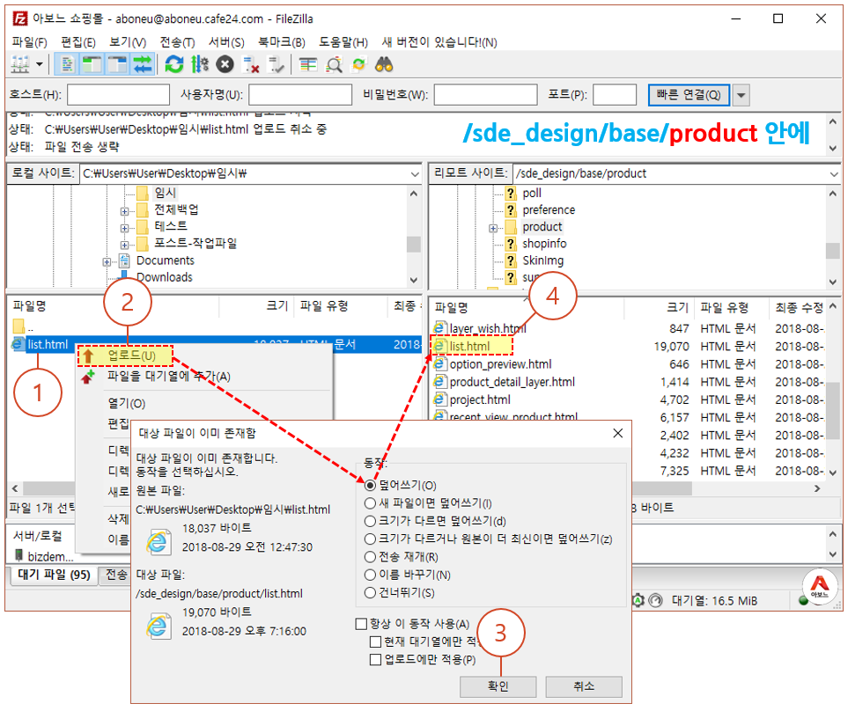The height and width of the screenshot is (711, 848).
Task: Open the 북마크(B) menu
Action: click(x=281, y=42)
